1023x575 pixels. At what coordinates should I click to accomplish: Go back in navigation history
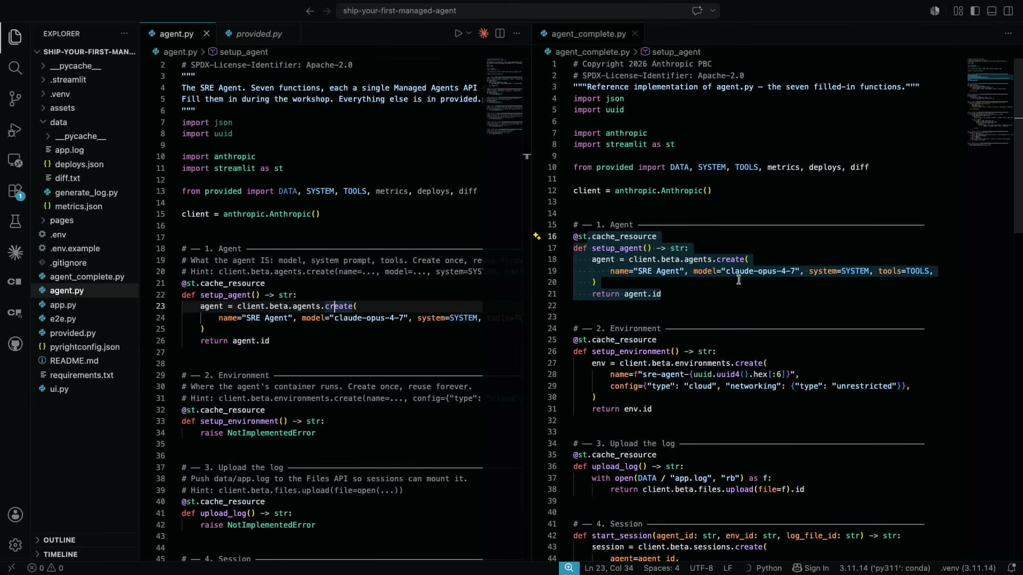310,11
